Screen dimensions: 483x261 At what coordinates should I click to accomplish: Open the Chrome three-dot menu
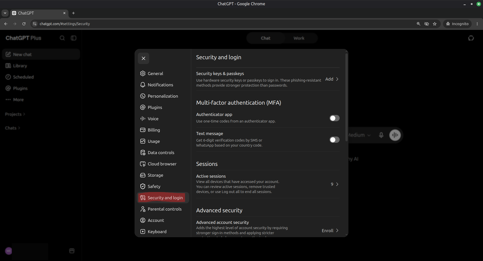(477, 24)
